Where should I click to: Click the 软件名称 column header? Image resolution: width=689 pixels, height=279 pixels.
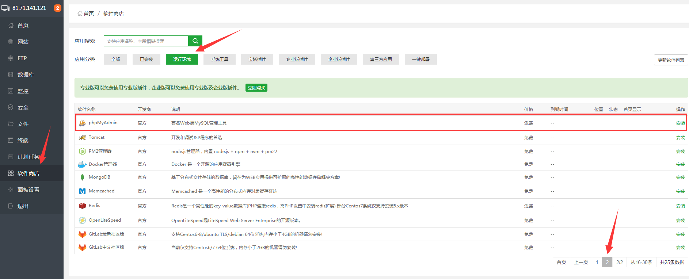click(x=87, y=110)
